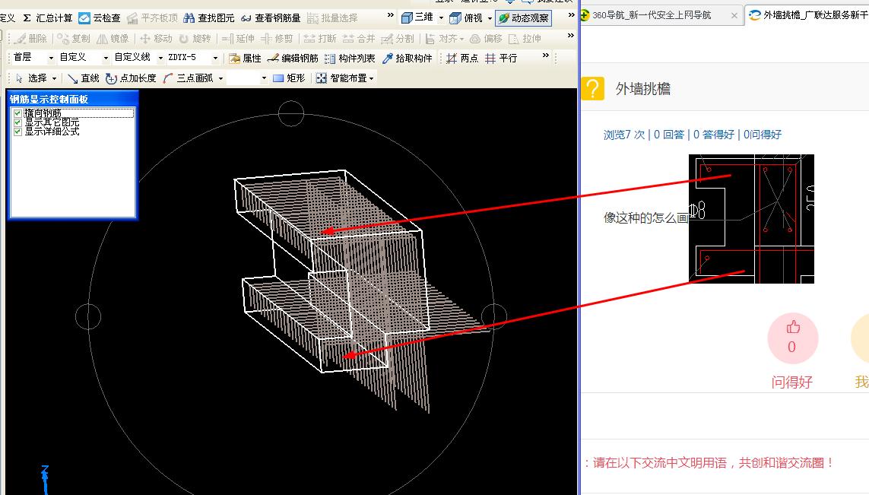Click the 拉伸 stretch tool
The height and width of the screenshot is (495, 869).
(x=525, y=38)
